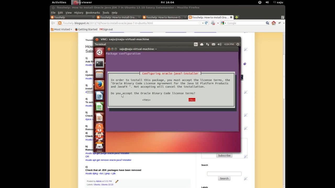Image resolution: width=335 pixels, height=188 pixels.
Task: Click the post edit pencil icon
Action: tap(117, 181)
